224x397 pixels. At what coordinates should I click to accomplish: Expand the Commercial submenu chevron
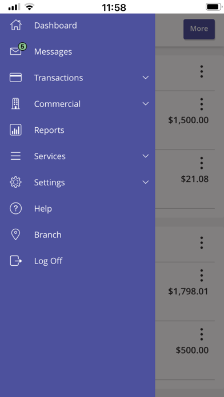[146, 104]
